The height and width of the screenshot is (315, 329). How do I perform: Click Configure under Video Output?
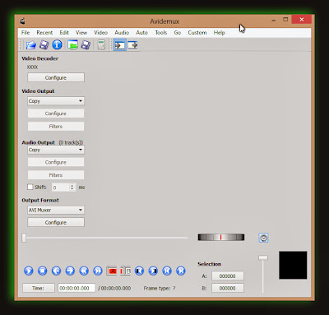(56, 113)
